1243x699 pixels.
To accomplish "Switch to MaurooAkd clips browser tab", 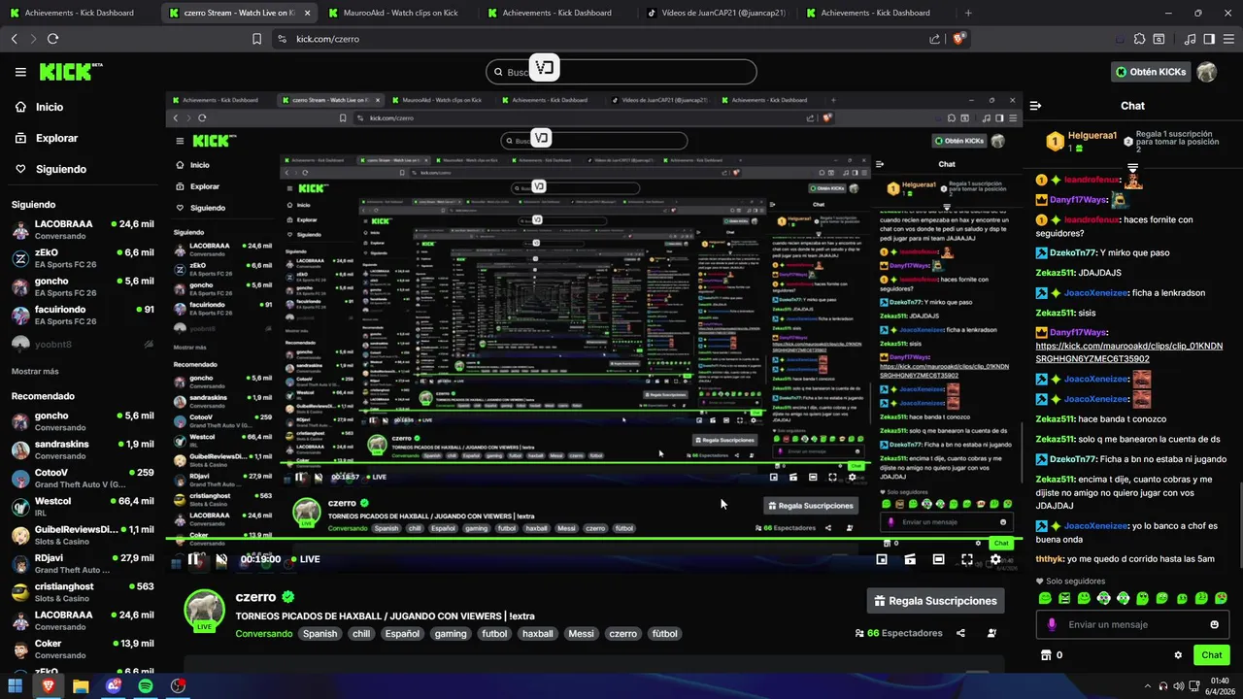I will (x=398, y=13).
